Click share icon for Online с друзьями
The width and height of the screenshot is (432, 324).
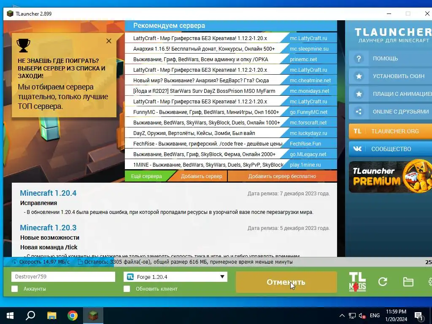pos(359,111)
